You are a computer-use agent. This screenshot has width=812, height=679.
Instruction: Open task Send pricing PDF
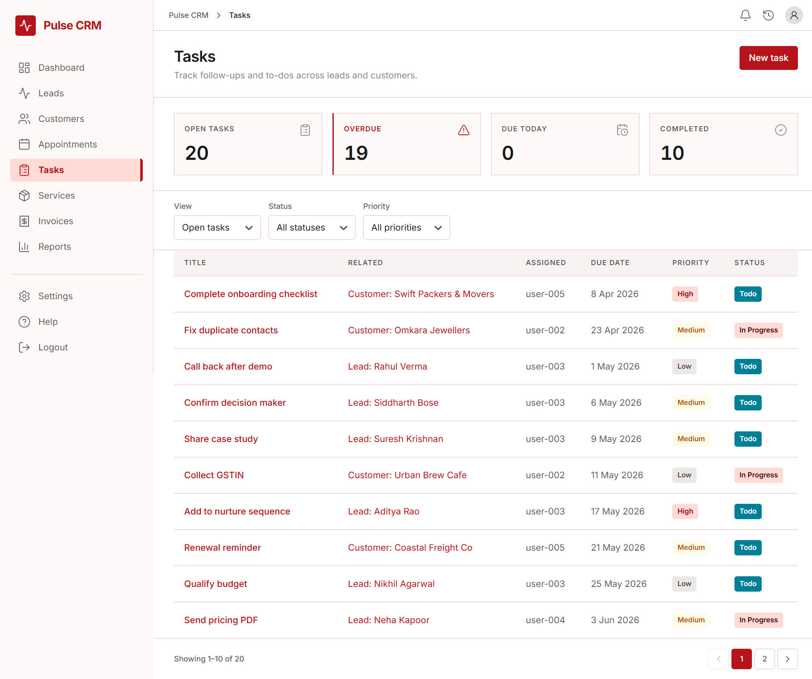point(221,620)
